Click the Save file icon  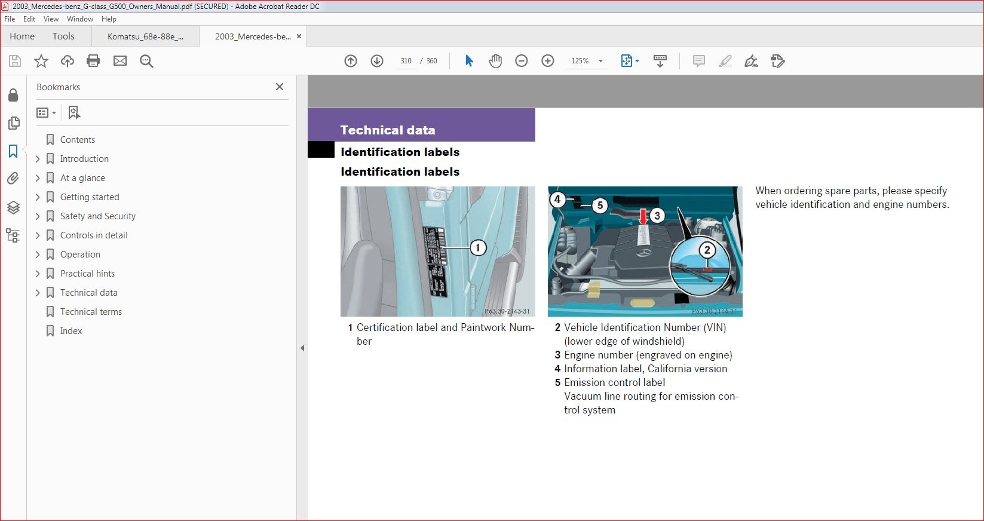(15, 61)
